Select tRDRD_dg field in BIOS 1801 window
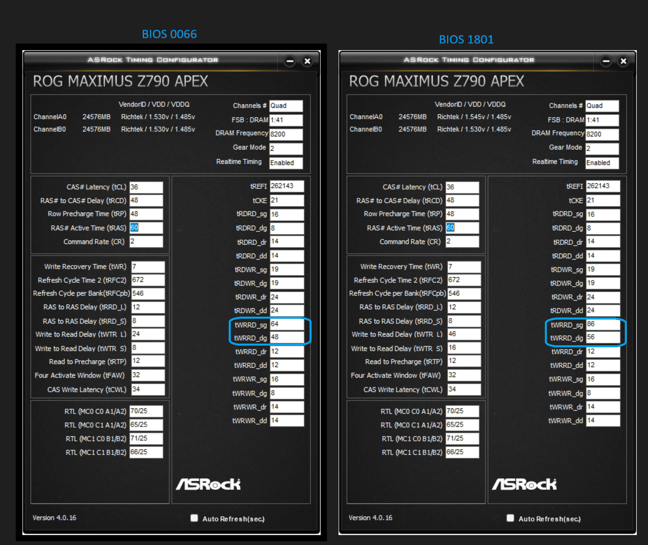This screenshot has width=648, height=545. point(603,228)
